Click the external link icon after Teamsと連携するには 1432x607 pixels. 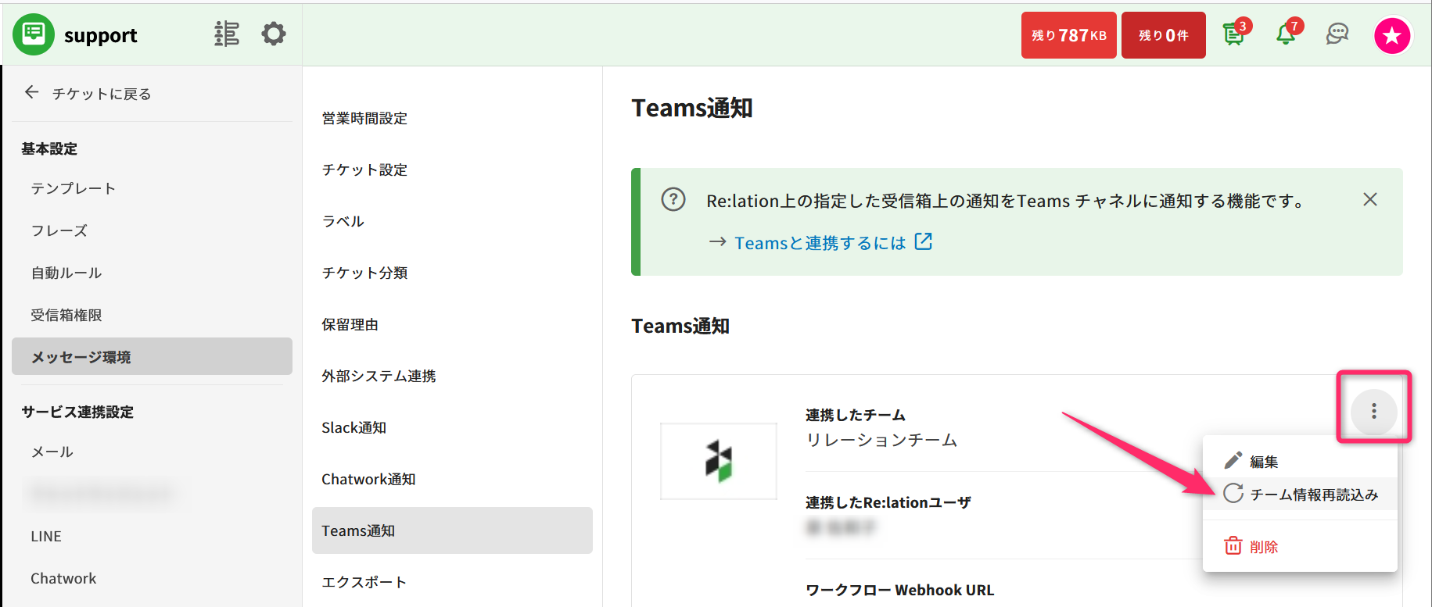924,241
